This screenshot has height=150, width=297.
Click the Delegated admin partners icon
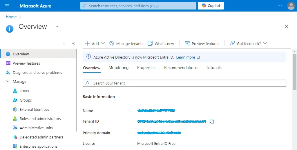point(15,137)
